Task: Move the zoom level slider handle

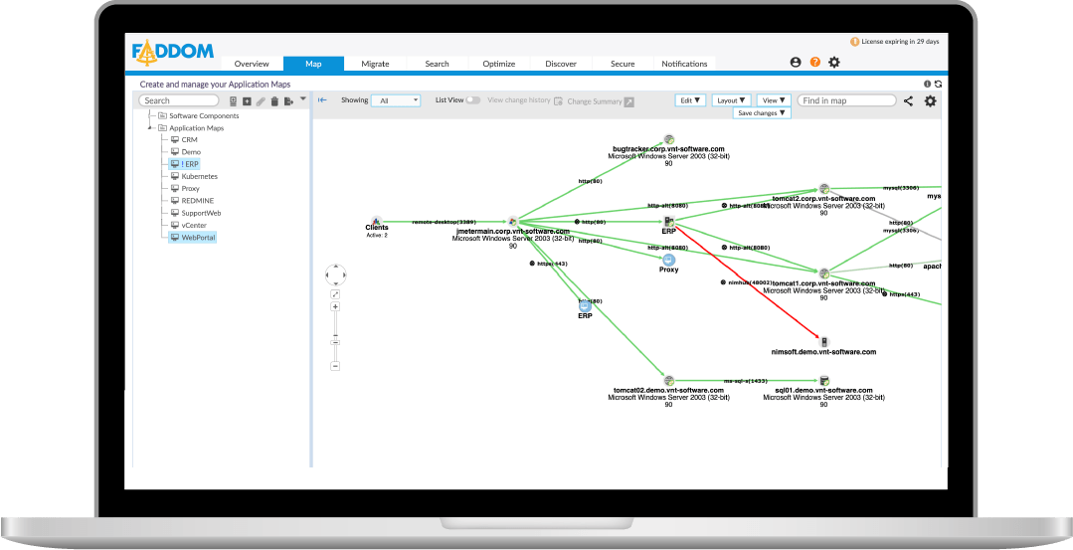Action: pyautogui.click(x=335, y=341)
